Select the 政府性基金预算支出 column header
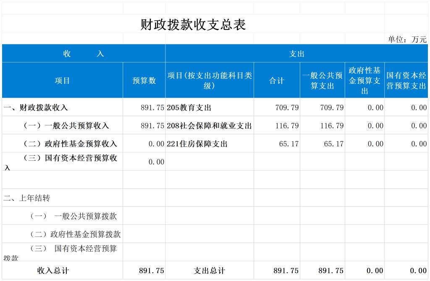This screenshot has height=281, width=430. point(364,81)
